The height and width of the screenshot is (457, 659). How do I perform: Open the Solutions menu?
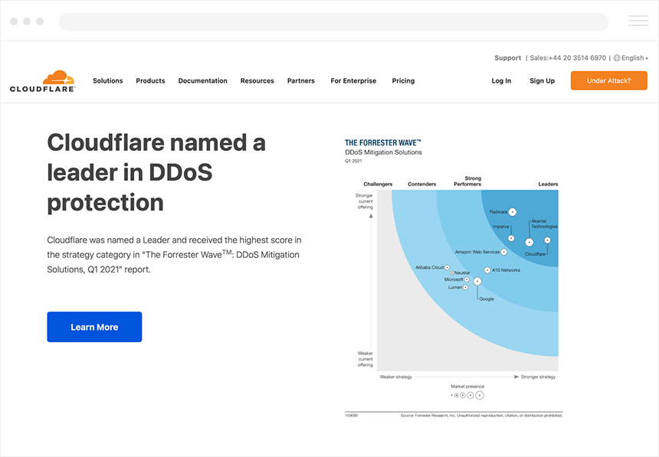click(x=108, y=80)
